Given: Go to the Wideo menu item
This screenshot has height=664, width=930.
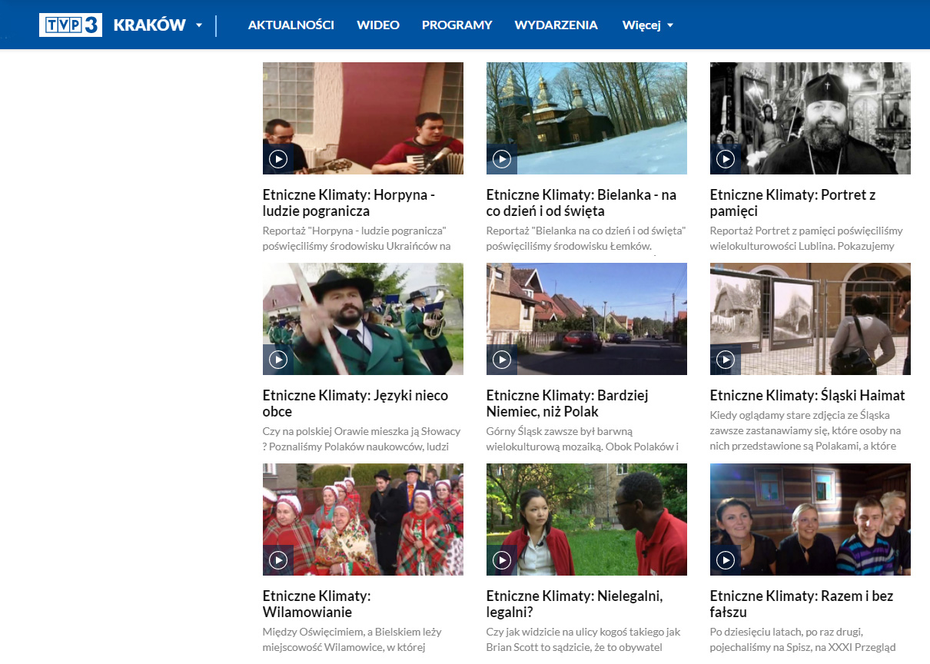Looking at the screenshot, I should point(378,25).
